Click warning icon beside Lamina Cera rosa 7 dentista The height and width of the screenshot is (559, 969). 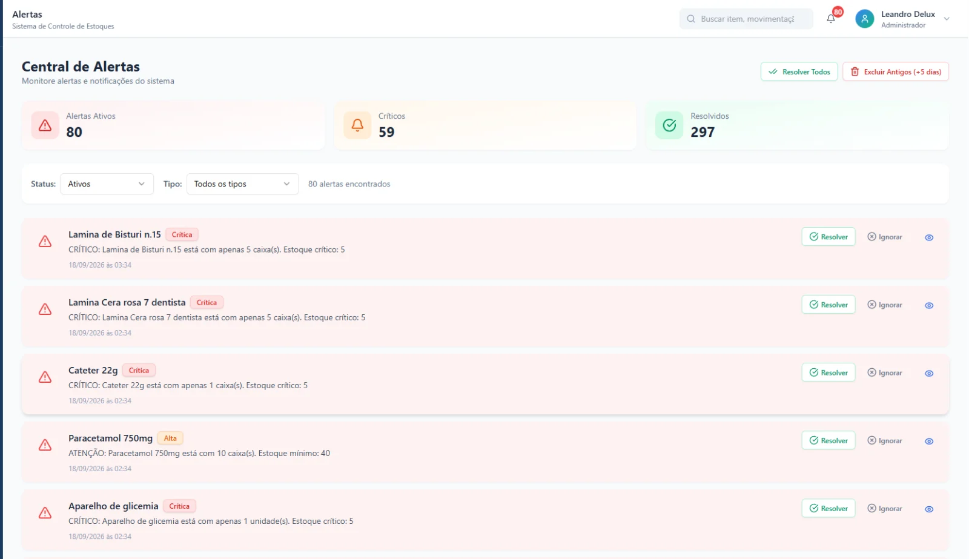45,309
